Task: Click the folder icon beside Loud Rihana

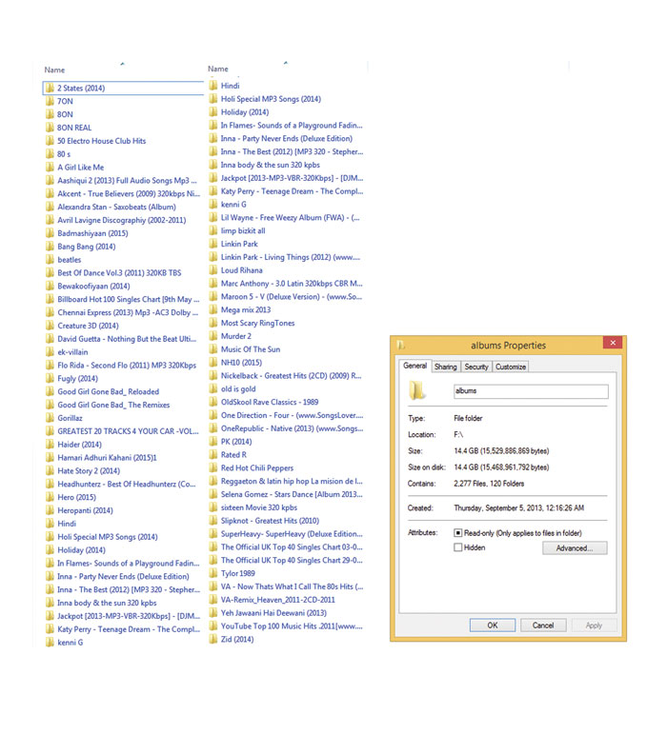Action: [x=213, y=270]
